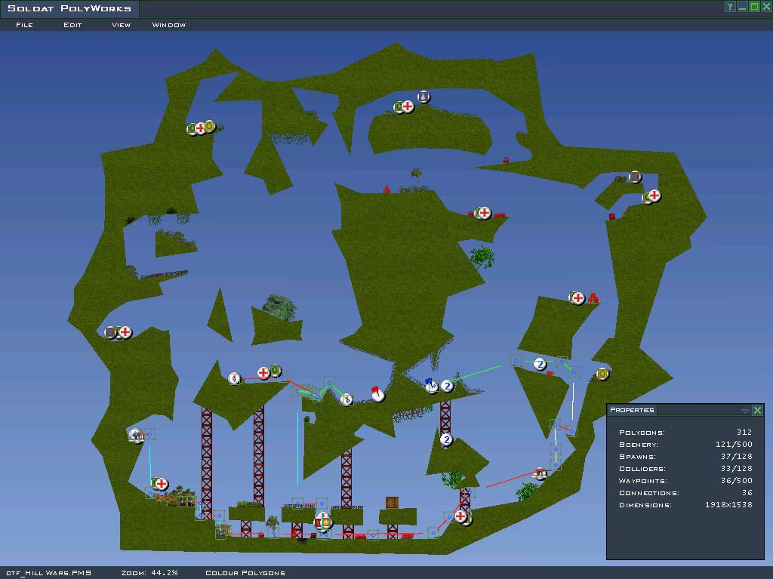773x579 pixels.
Task: Select the blue flag spawn marker
Action: [431, 385]
